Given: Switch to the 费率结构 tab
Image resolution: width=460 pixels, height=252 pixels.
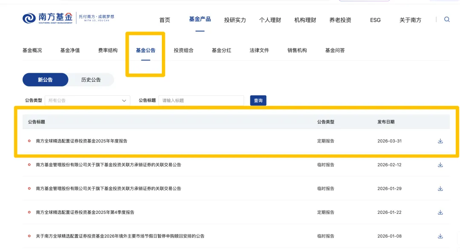Looking at the screenshot, I should point(108,50).
